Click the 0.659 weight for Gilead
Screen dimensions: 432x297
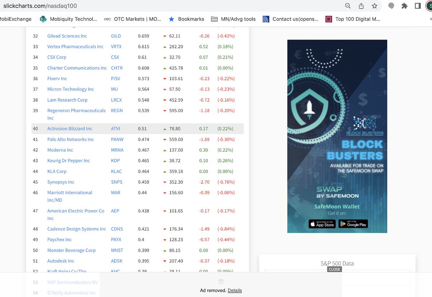coord(144,36)
